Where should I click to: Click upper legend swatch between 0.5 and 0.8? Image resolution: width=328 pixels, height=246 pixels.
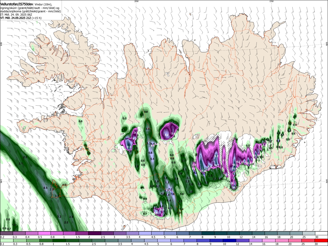coord(44,233)
